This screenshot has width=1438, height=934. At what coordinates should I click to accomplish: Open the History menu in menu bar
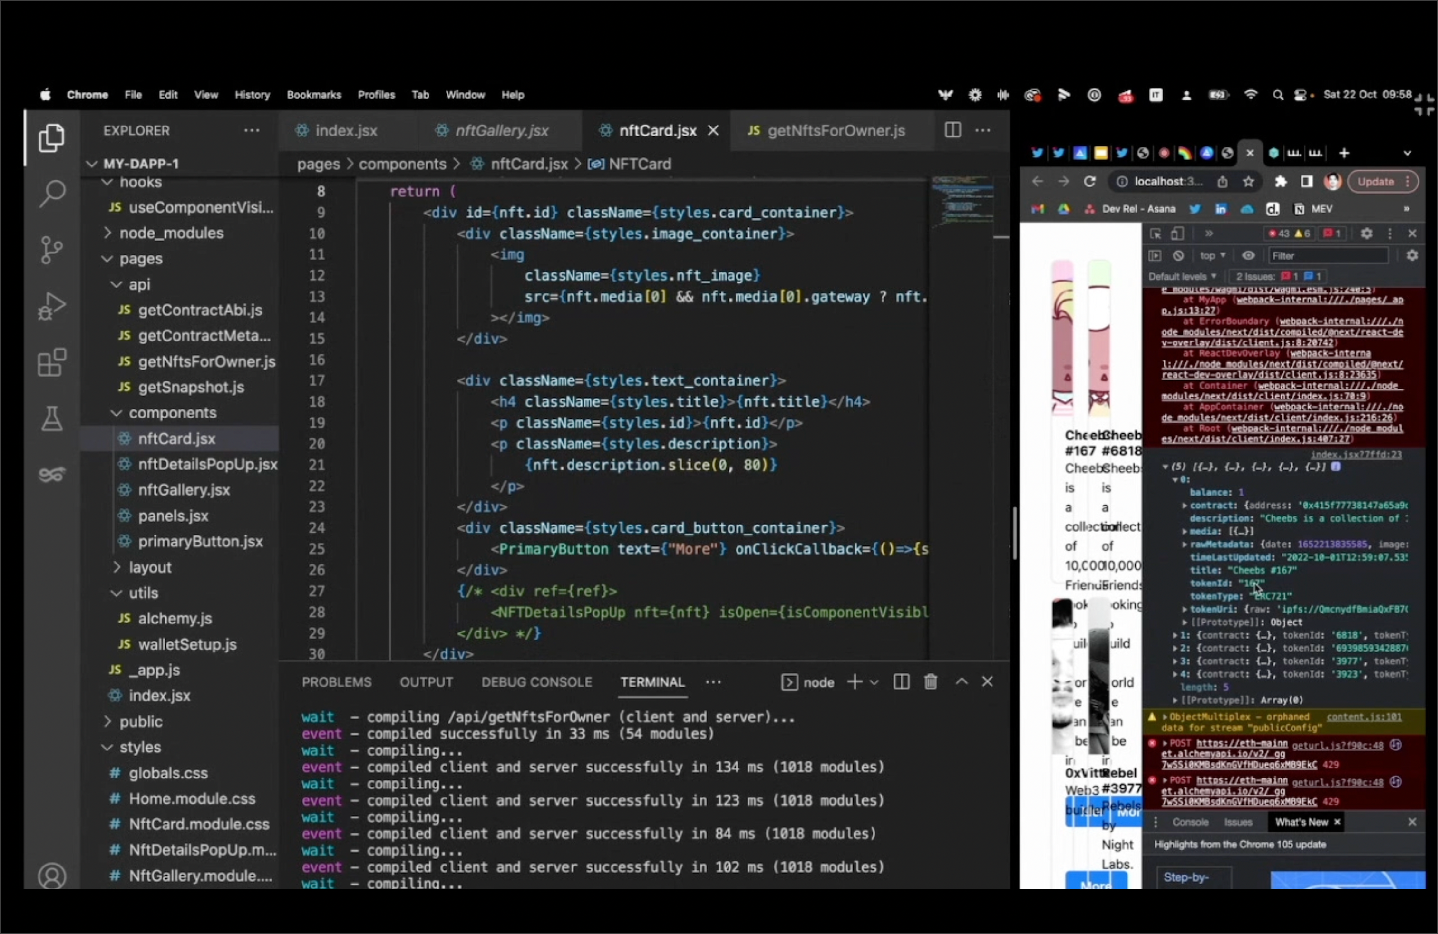252,95
